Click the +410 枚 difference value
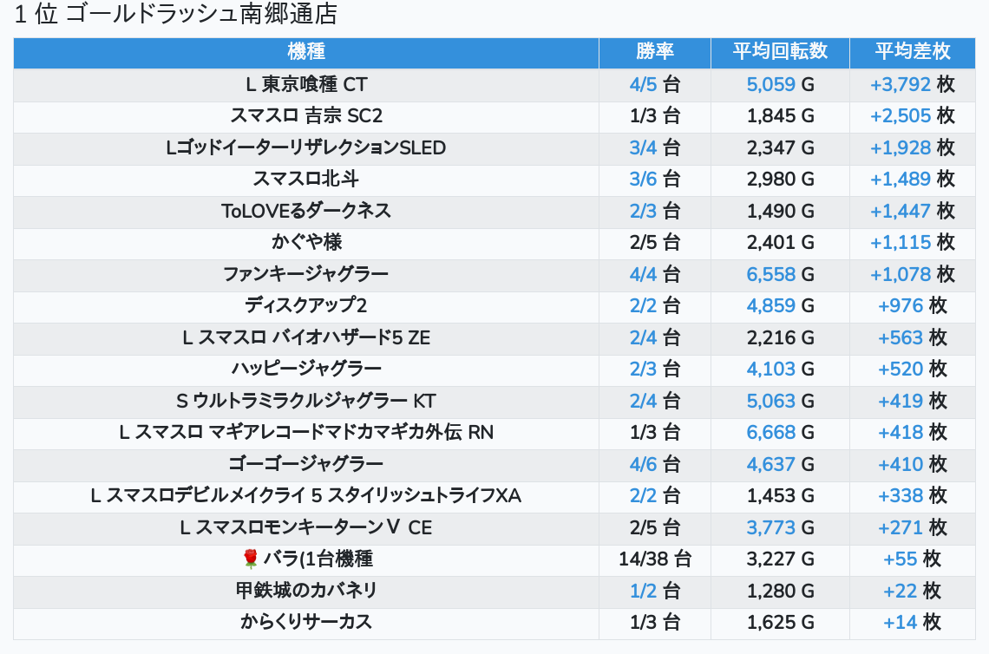 912,464
